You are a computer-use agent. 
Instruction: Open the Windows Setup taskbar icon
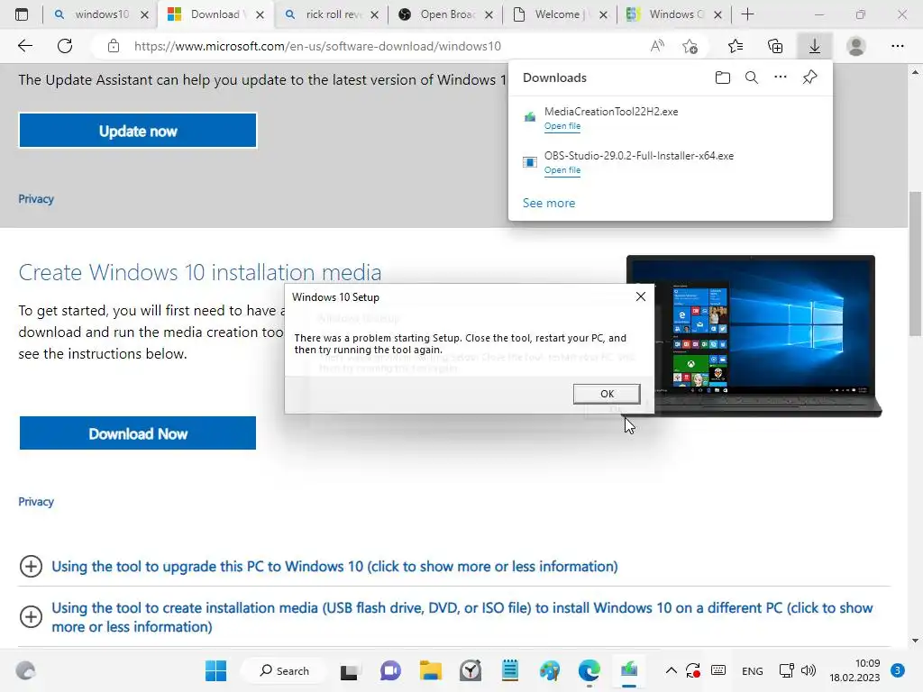[x=628, y=670]
